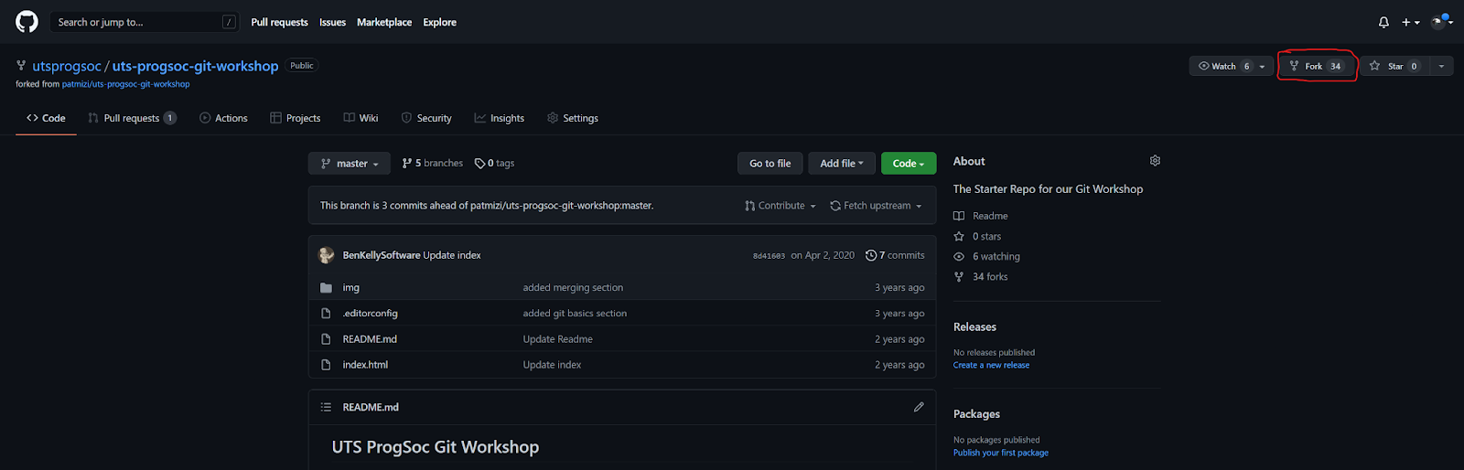Open the notifications bell
1464x470 pixels.
(1383, 22)
